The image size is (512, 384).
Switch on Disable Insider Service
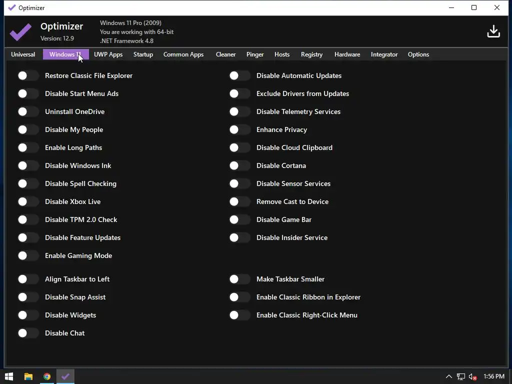coord(239,237)
